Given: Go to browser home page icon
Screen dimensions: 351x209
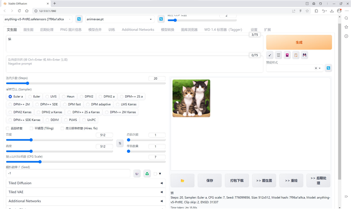Looking at the screenshot, I should tap(27, 11).
